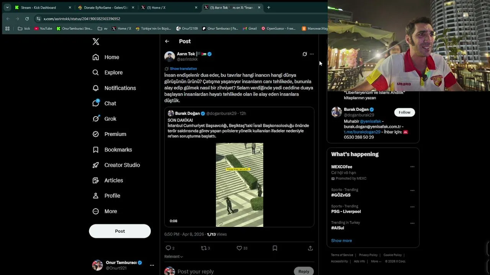
Task: Click the PSG - Liverpool trending topic
Action: (x=346, y=212)
